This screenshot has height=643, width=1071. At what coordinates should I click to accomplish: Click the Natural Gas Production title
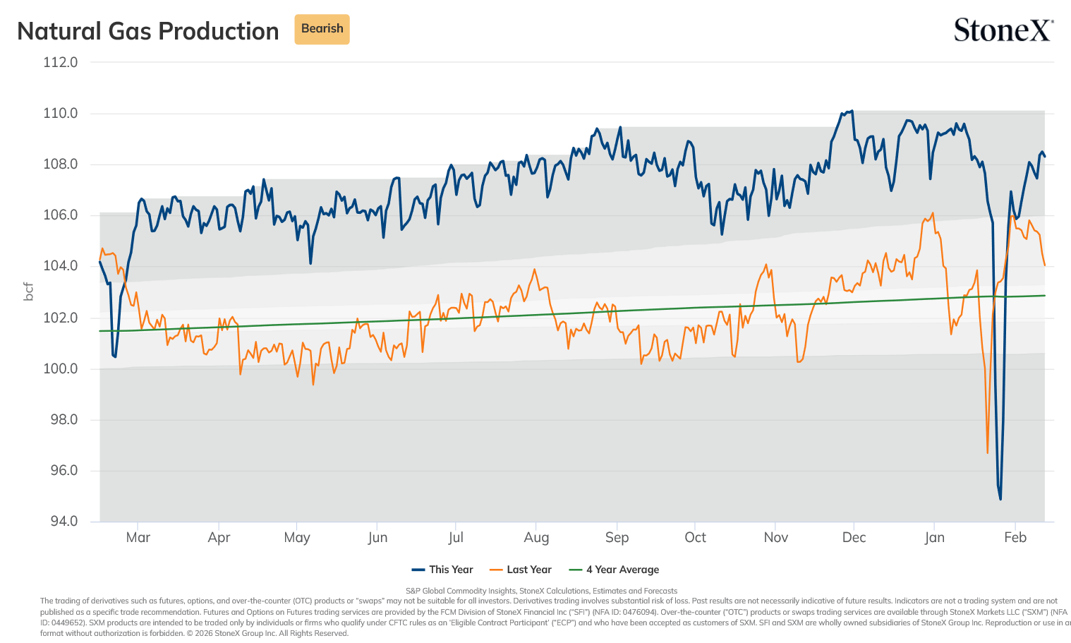point(148,31)
